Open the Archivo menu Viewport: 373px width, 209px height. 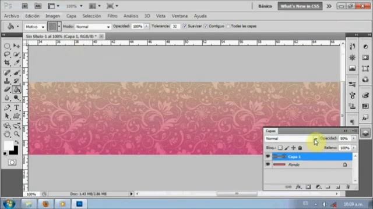(x=12, y=16)
